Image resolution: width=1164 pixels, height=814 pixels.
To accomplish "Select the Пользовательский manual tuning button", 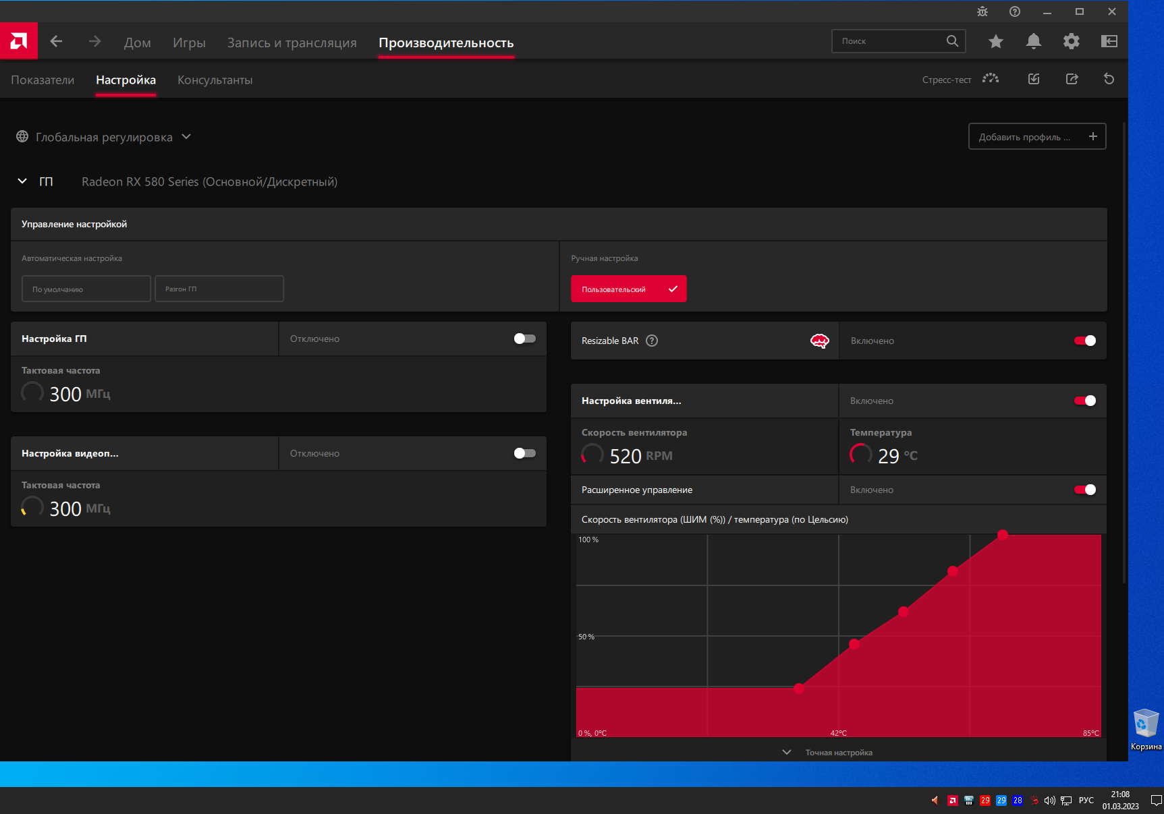I will coord(629,289).
